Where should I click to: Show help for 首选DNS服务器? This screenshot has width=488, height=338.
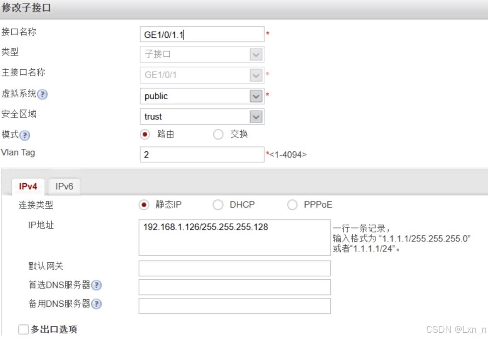[97, 285]
